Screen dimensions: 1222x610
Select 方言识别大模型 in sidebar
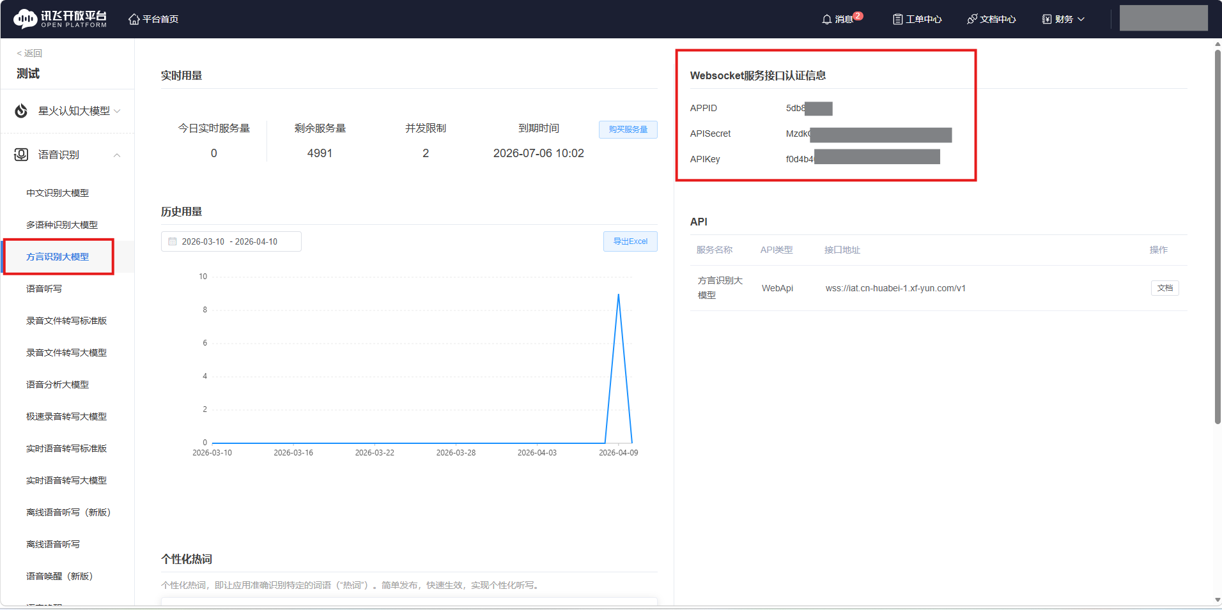click(x=58, y=257)
